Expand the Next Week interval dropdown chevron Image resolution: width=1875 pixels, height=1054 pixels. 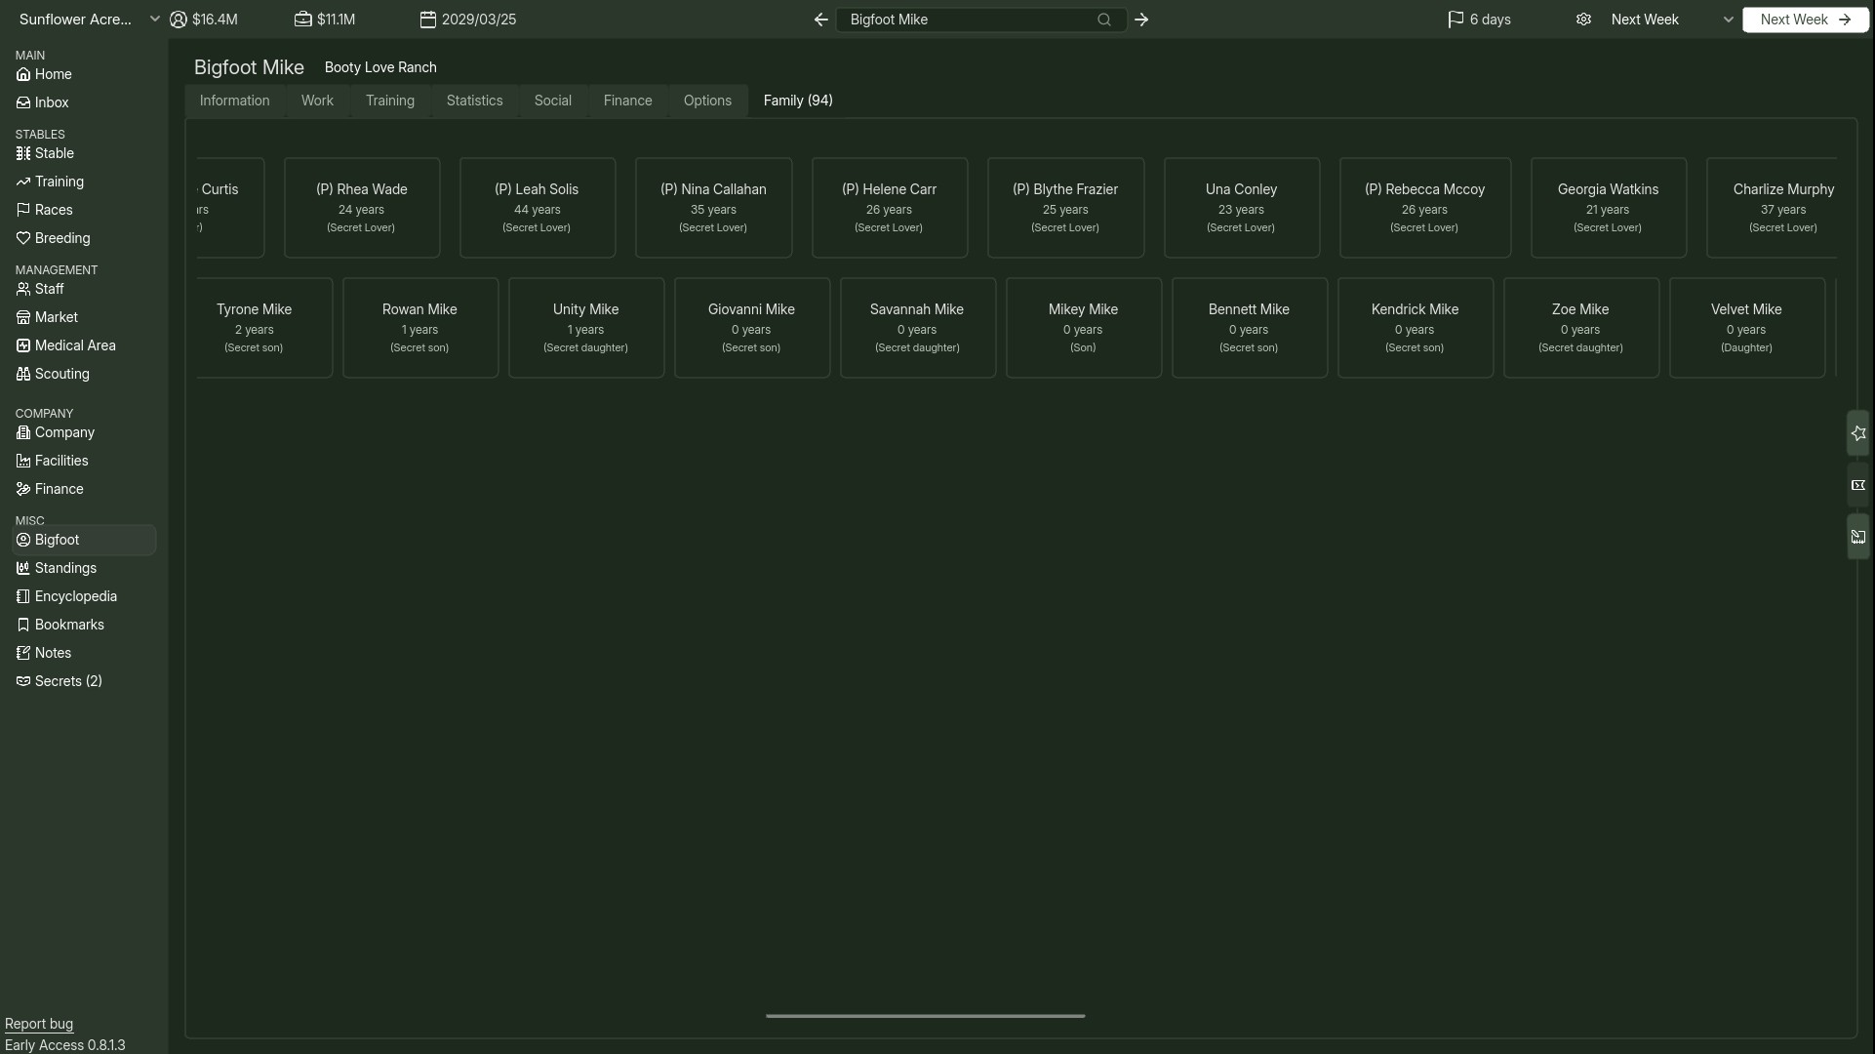1728,20
